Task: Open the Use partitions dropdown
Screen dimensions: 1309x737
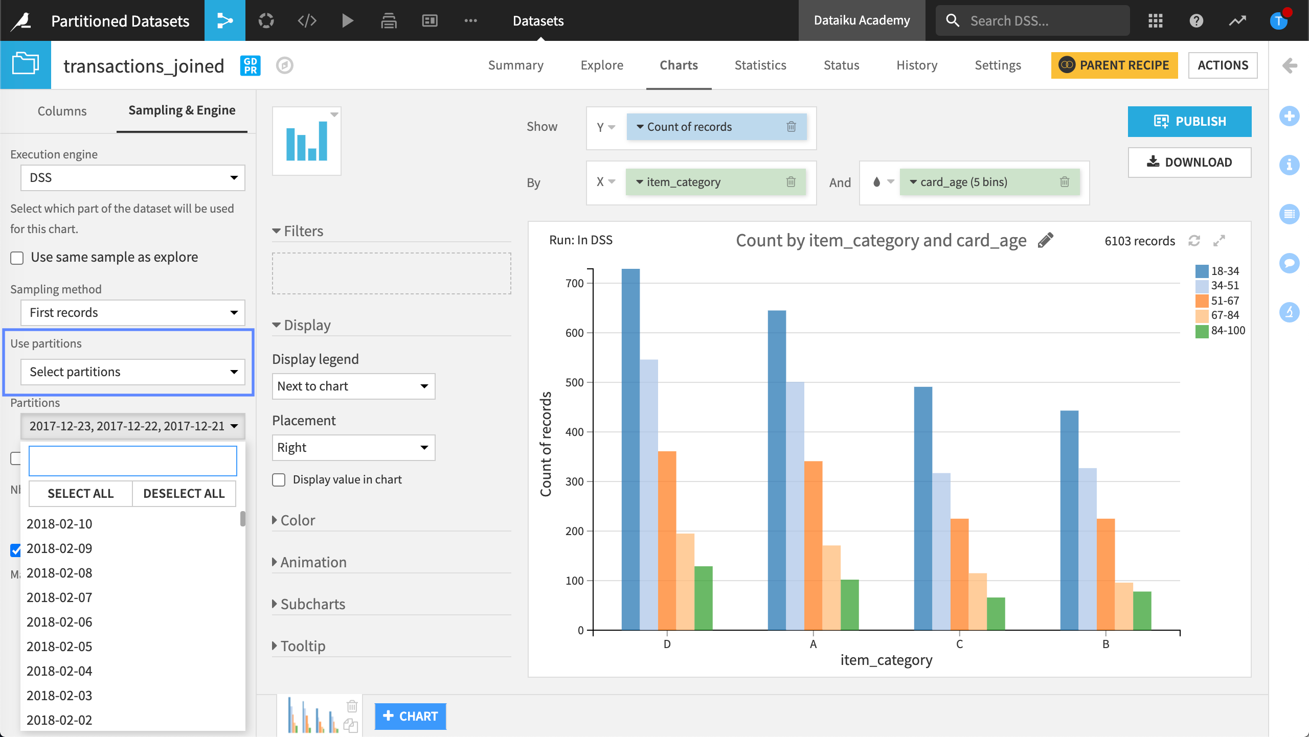Action: click(x=133, y=371)
